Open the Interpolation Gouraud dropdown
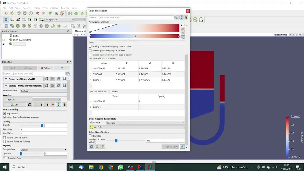 tap(44, 150)
